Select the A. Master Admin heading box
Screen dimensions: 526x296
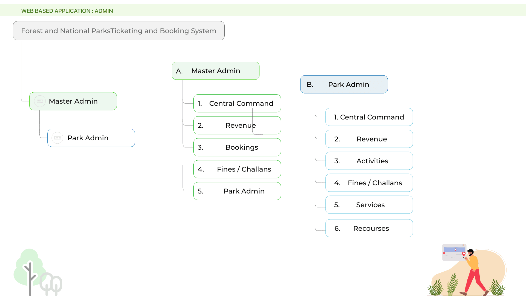(216, 71)
